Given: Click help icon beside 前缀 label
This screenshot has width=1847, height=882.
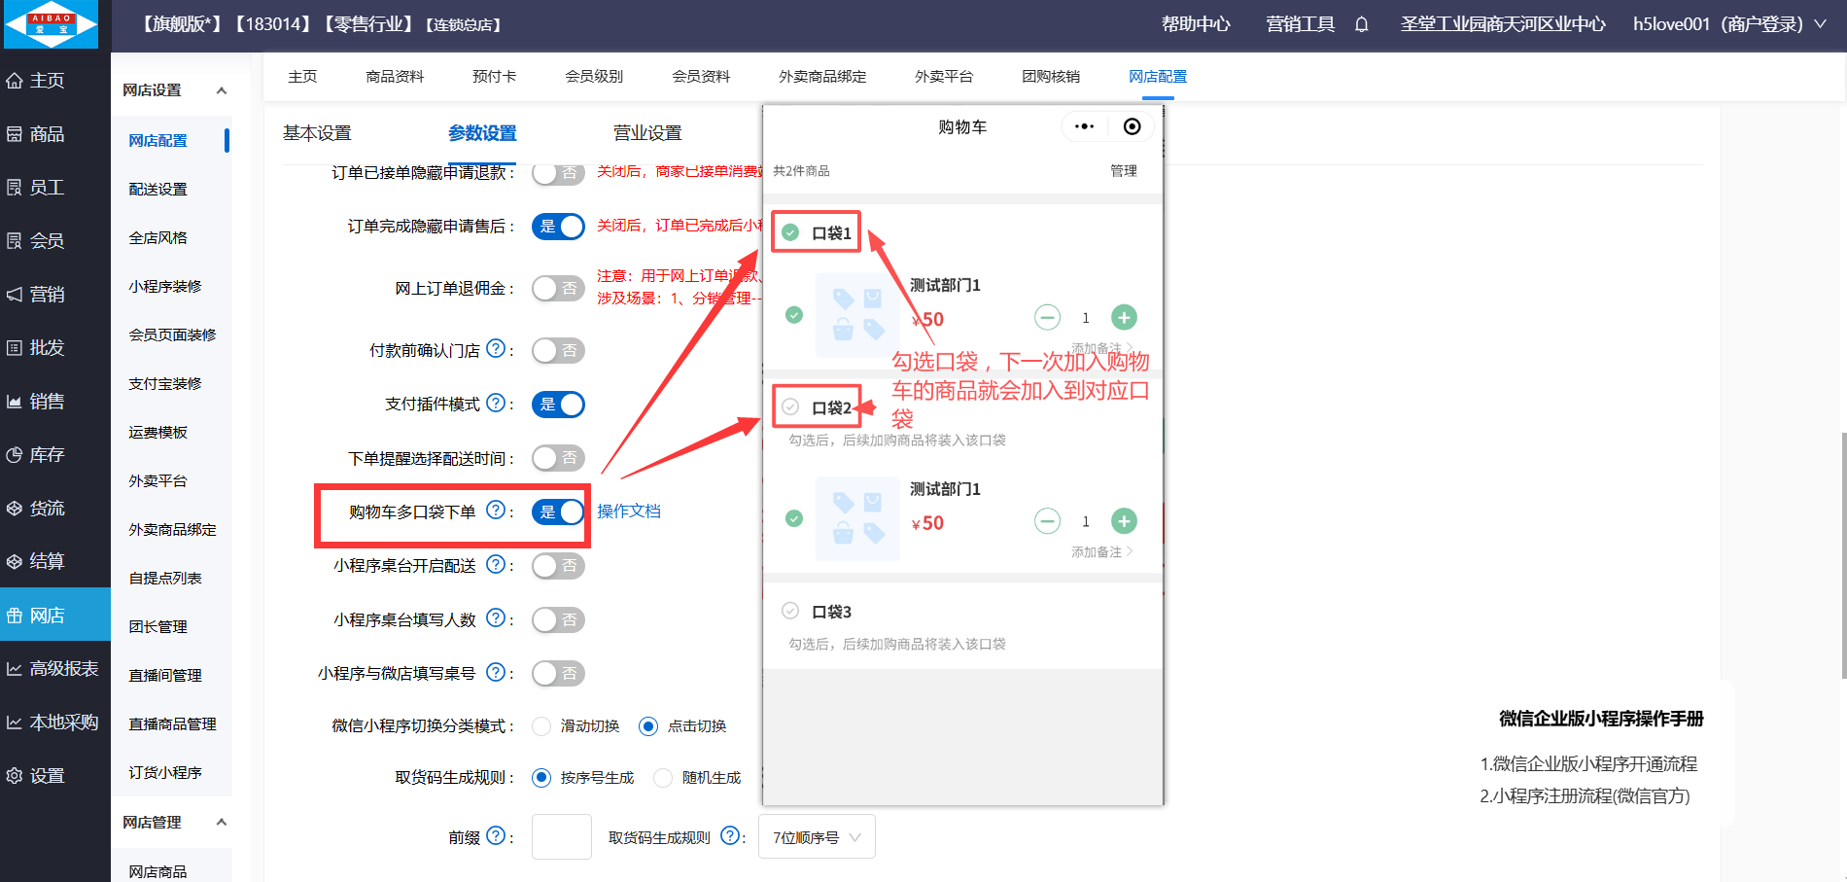Looking at the screenshot, I should point(496,835).
